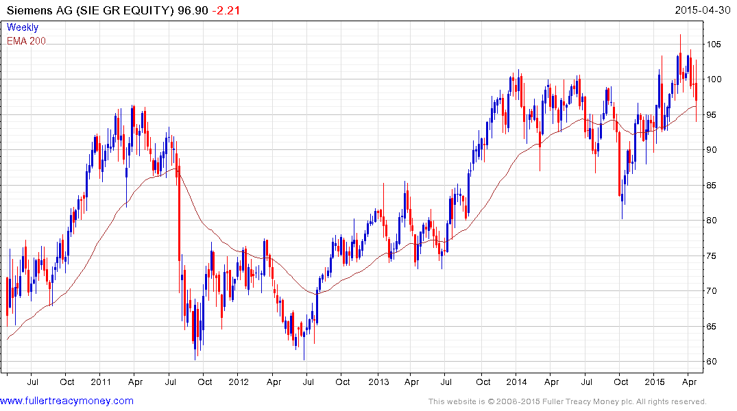737x411 pixels.
Task: Open the www.fullertreacymoney.com link
Action: pyautogui.click(x=67, y=401)
